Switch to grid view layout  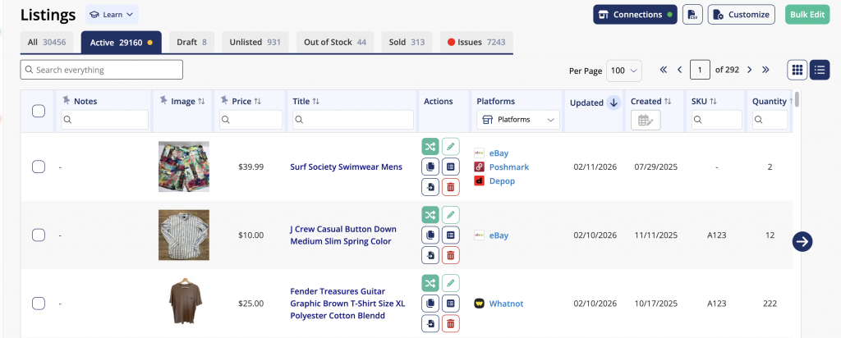click(x=797, y=70)
